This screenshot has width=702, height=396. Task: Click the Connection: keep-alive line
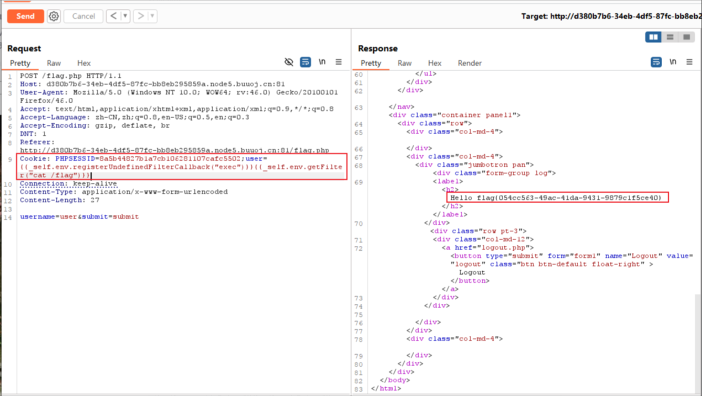68,183
